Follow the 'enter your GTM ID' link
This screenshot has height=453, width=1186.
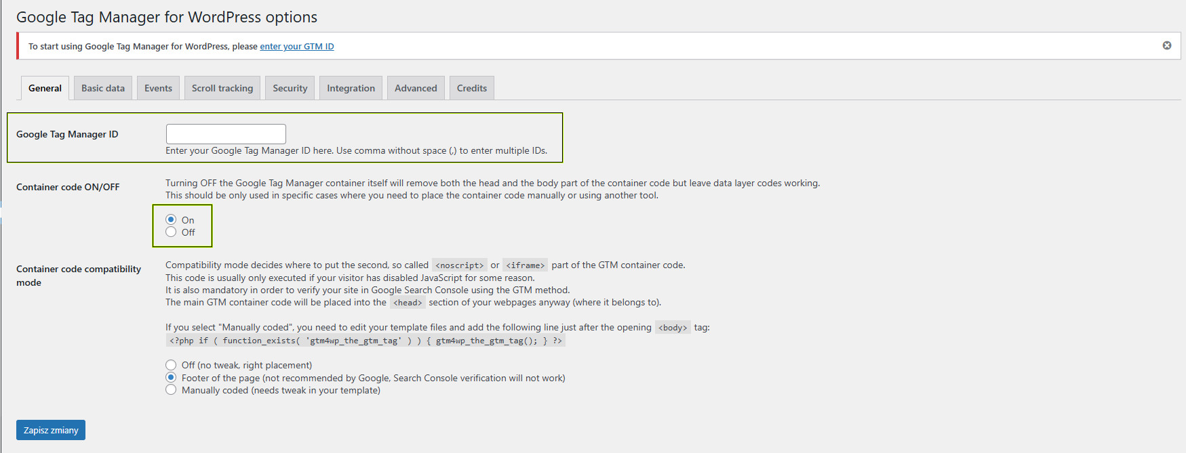pyautogui.click(x=297, y=46)
